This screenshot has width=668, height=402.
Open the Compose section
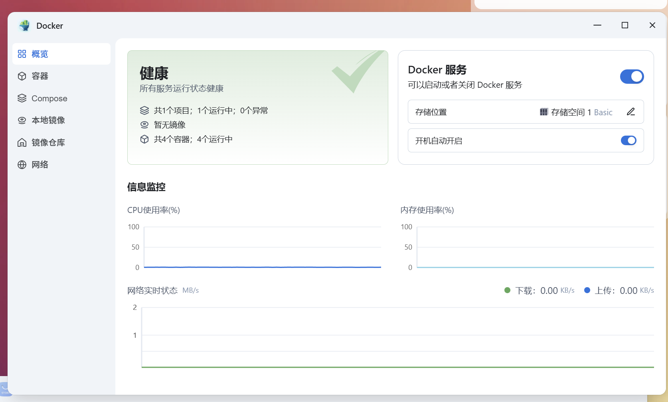click(61, 98)
